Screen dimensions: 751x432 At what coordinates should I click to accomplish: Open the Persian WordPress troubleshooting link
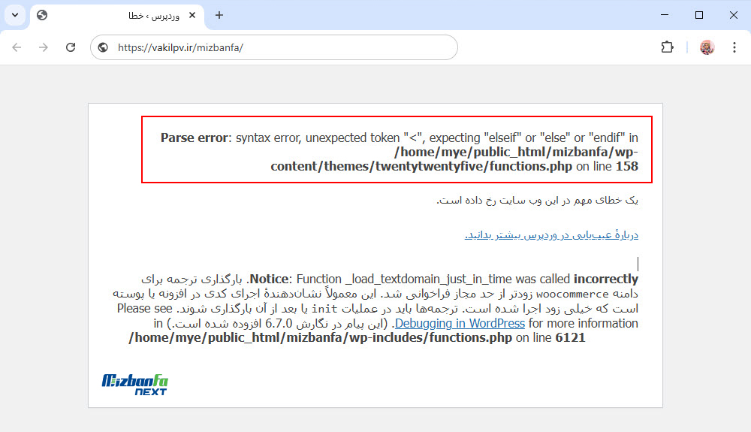551,235
